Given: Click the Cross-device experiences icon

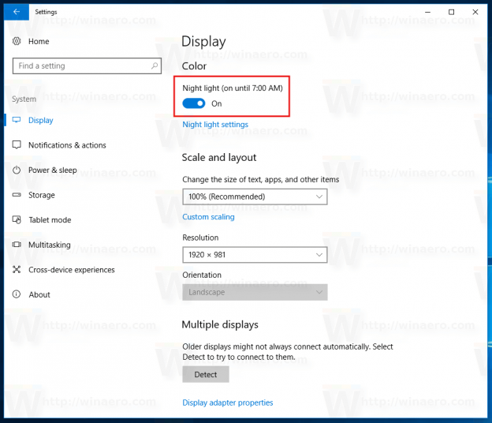Looking at the screenshot, I should 17,269.
